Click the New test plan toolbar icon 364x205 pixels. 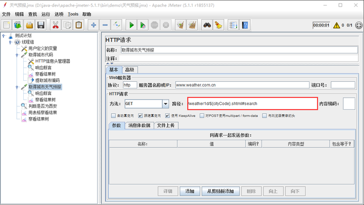pos(7,25)
